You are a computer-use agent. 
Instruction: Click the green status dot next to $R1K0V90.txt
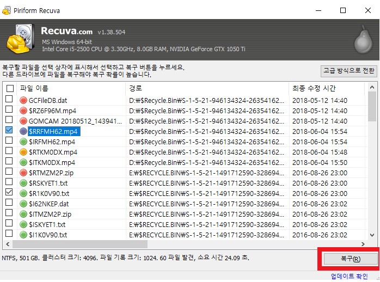(23, 193)
